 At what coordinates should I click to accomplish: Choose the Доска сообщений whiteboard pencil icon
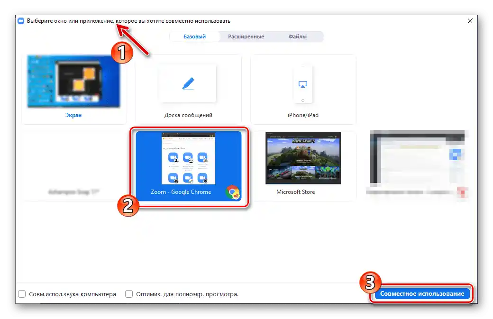188,84
